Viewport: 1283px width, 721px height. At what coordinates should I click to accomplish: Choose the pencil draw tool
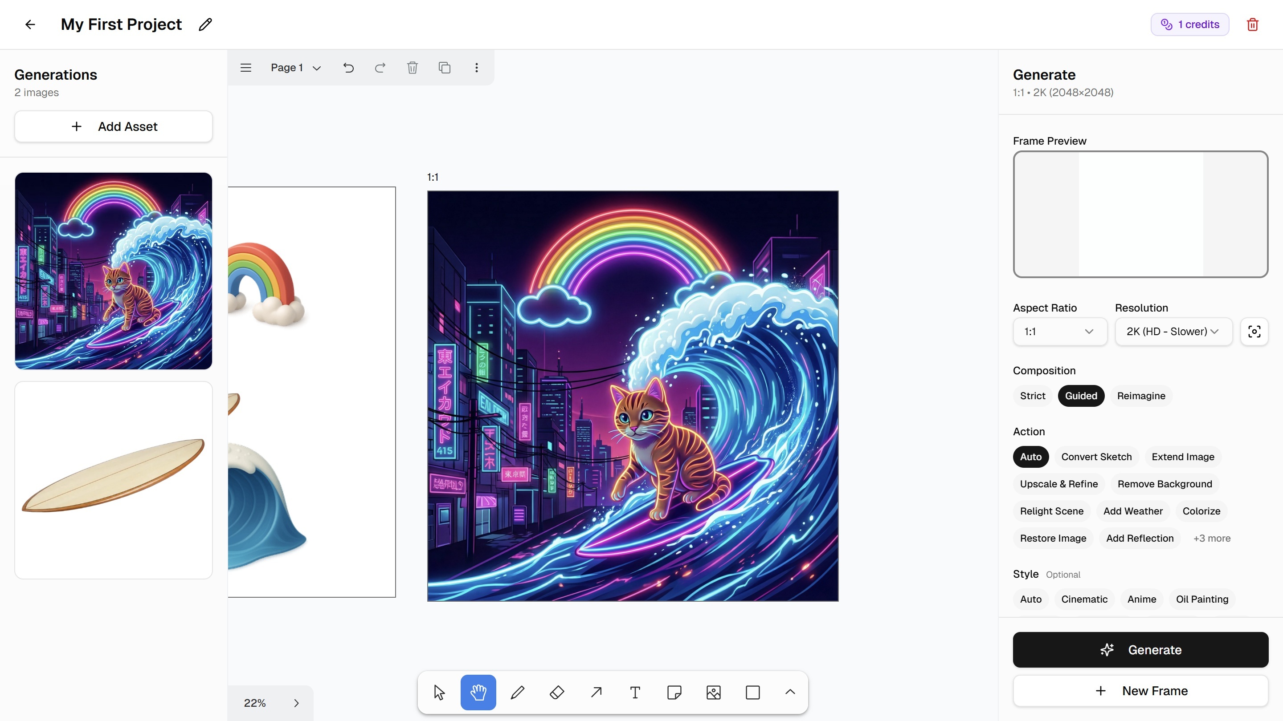[518, 692]
